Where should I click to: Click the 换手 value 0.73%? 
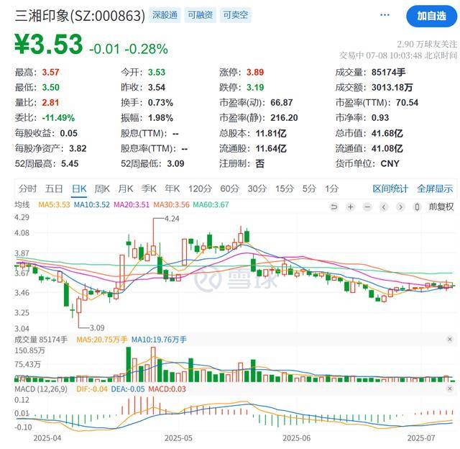[x=160, y=103]
